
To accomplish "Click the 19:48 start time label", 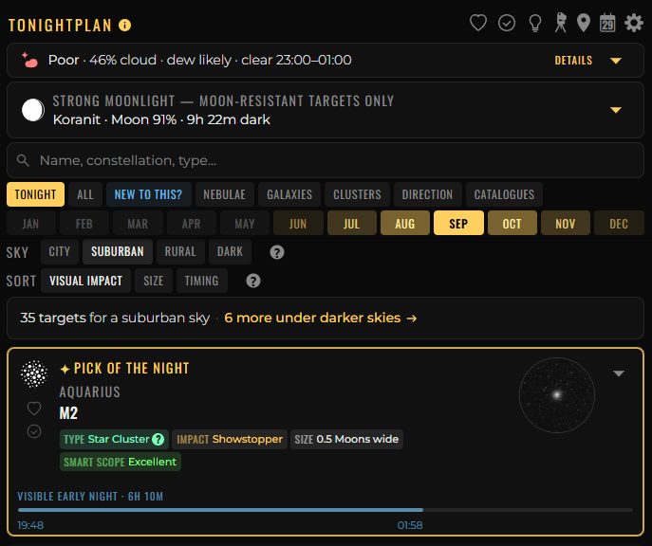I will coord(30,526).
